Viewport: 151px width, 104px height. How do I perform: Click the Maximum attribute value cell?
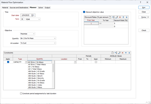point(123,62)
